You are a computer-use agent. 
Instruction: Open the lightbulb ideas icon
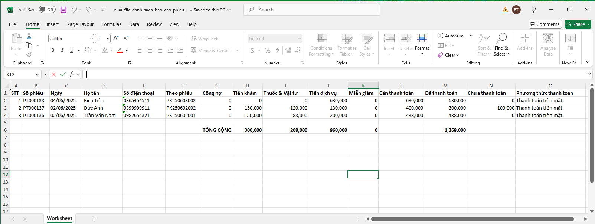[533, 10]
